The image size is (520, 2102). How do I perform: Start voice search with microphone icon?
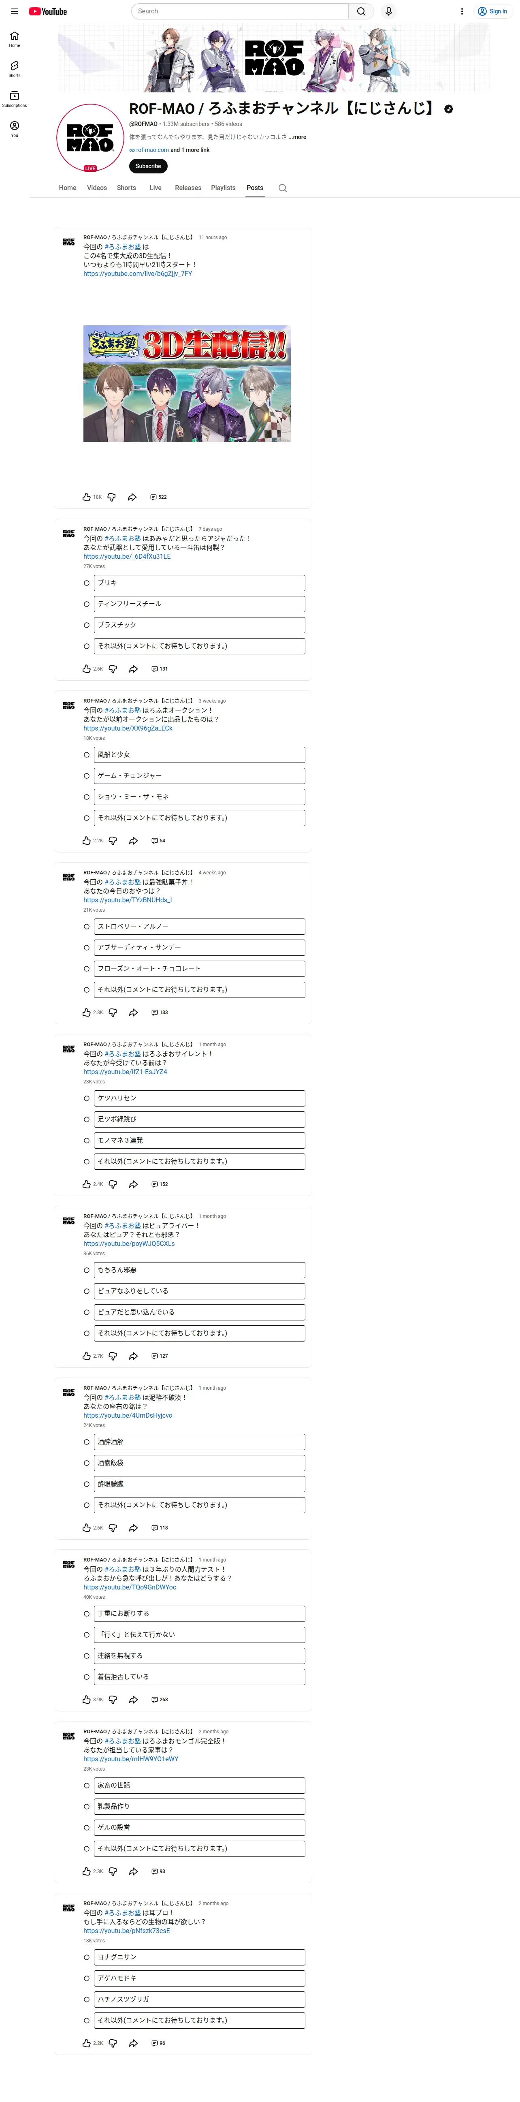coord(389,11)
